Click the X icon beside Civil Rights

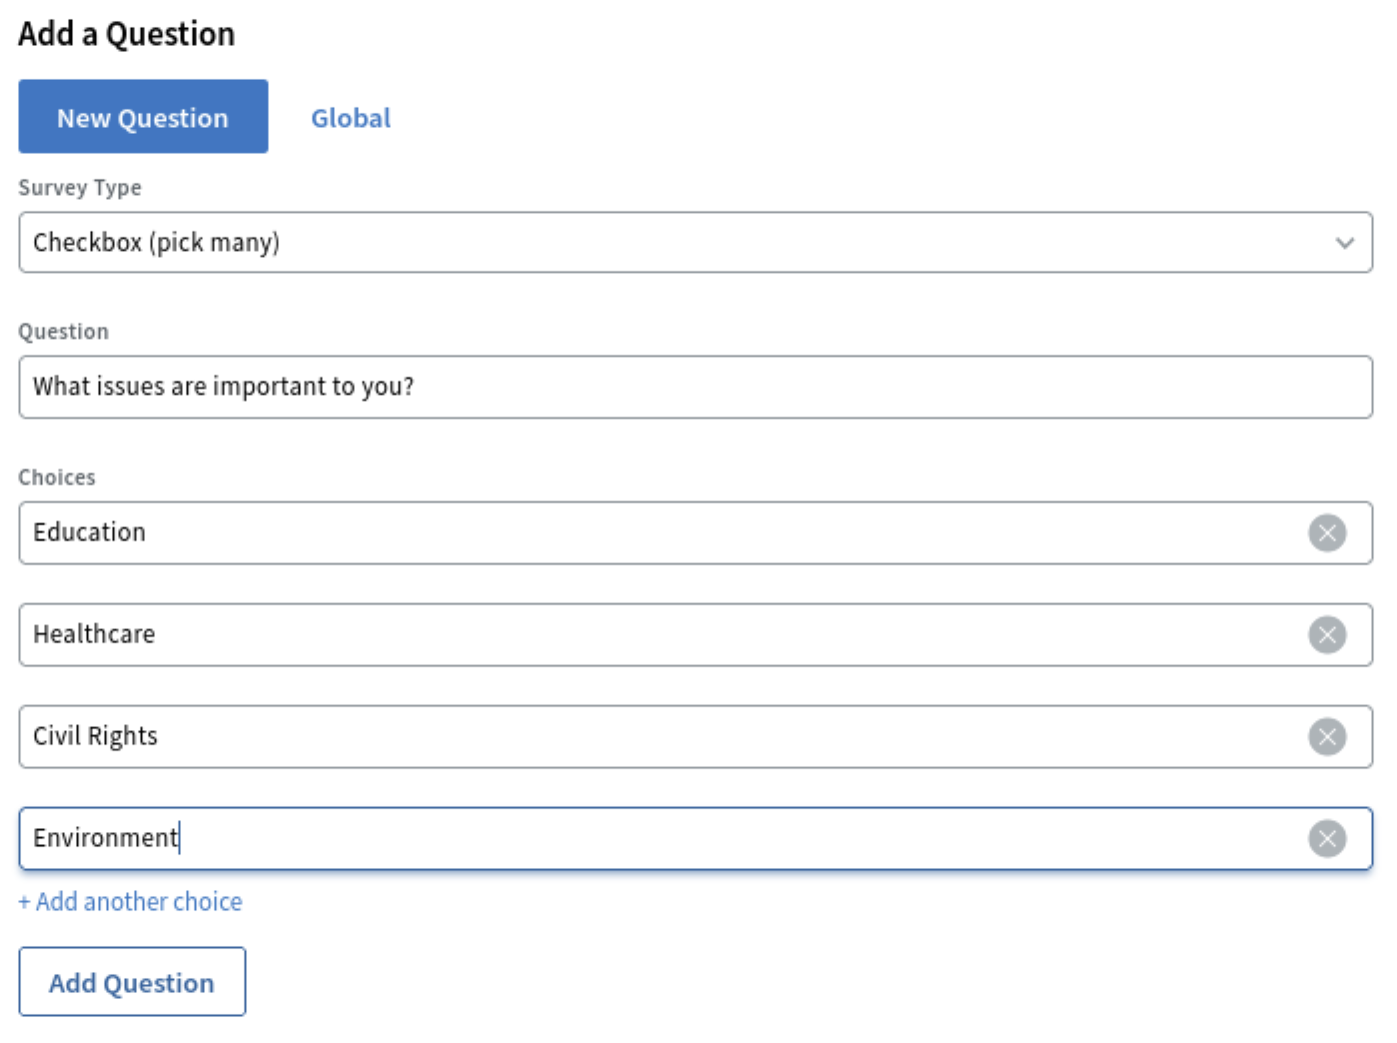click(1327, 736)
